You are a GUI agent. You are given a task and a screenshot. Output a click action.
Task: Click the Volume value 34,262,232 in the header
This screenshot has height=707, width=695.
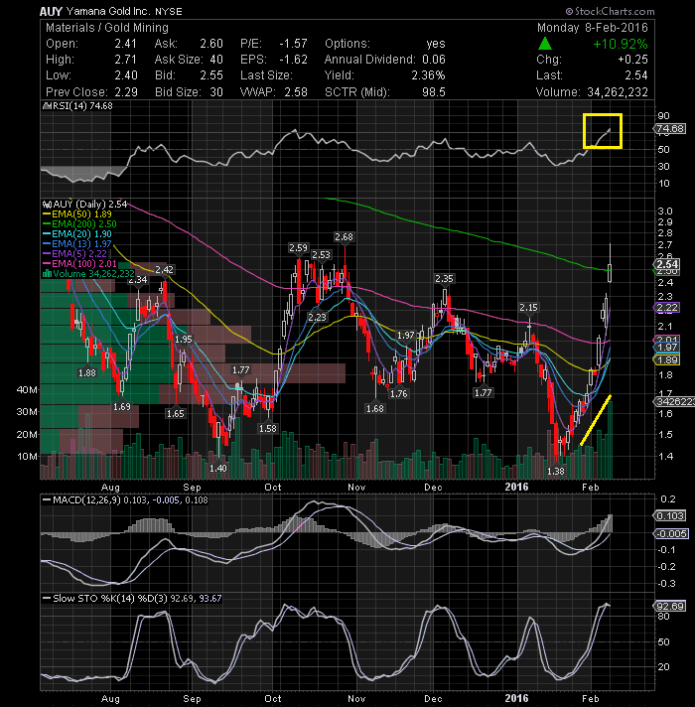coord(617,92)
